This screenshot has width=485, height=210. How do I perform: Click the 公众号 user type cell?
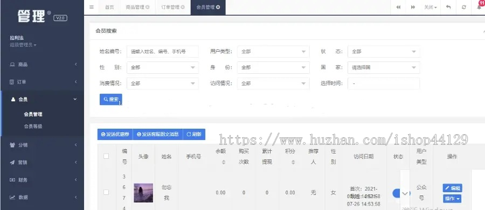[x=421, y=193]
